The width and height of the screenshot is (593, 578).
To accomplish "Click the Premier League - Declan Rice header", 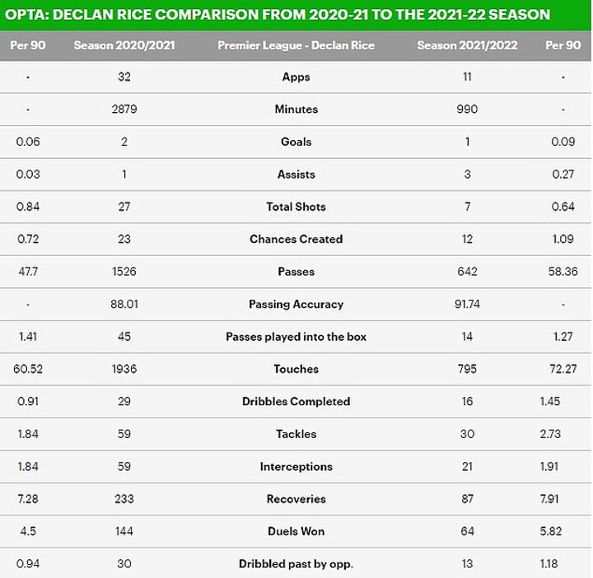I will click(296, 45).
